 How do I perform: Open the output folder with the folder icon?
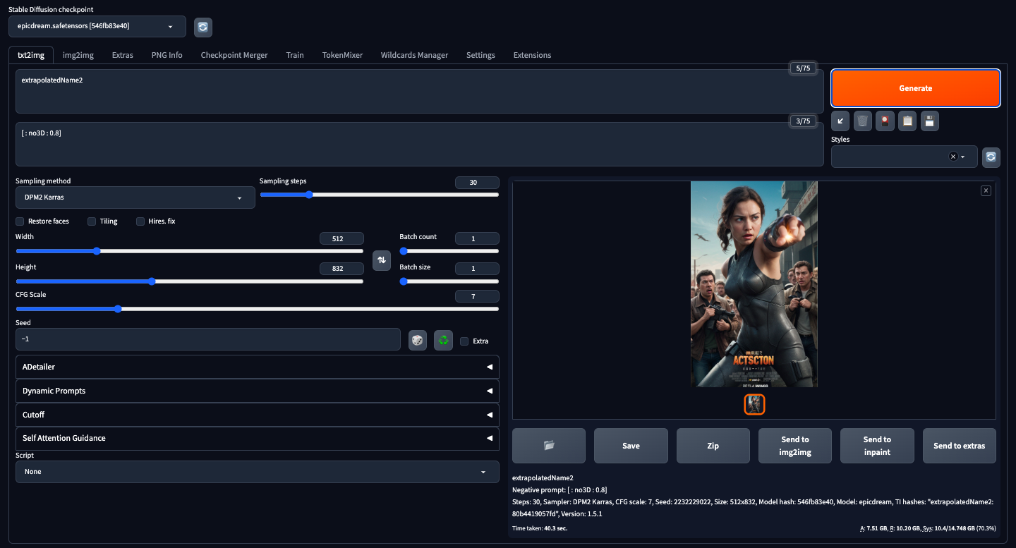(x=549, y=446)
